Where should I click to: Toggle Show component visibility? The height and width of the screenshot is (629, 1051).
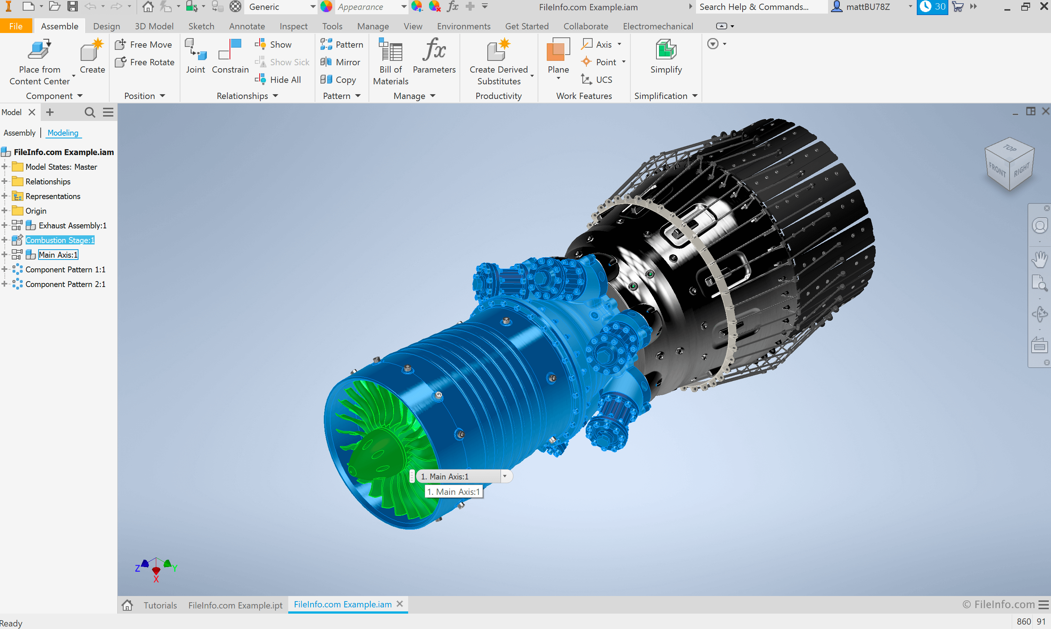click(x=277, y=44)
